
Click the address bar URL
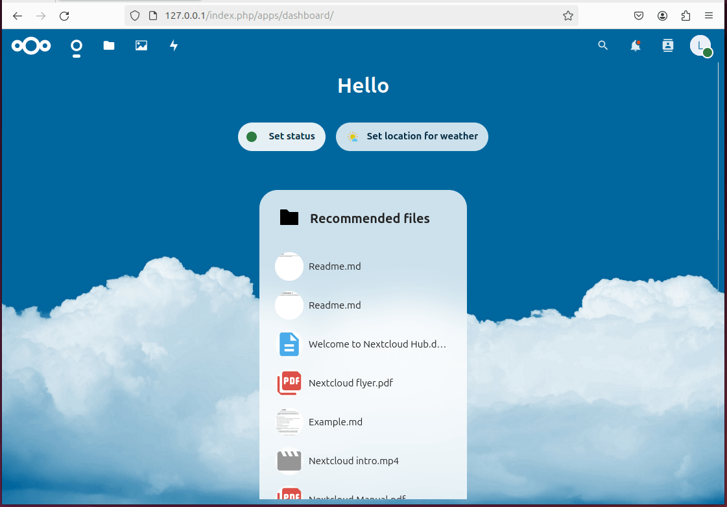(249, 16)
